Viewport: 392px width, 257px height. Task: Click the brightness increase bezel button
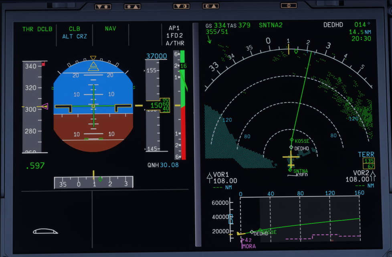pyautogui.click(x=133, y=6)
